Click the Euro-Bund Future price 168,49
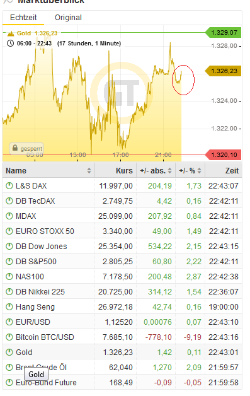Viewport: 250px width, 396px height. [121, 383]
